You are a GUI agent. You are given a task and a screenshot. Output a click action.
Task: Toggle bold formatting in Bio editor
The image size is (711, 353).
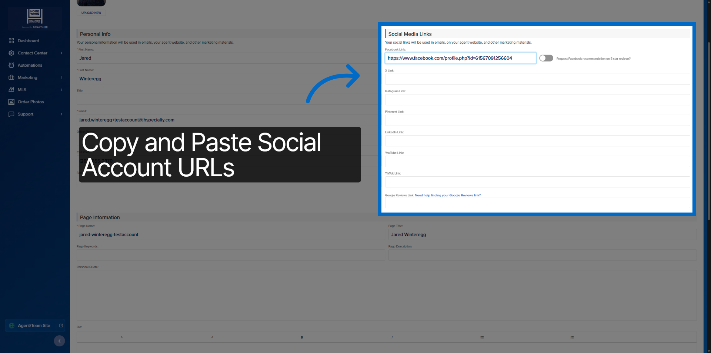[302, 337]
